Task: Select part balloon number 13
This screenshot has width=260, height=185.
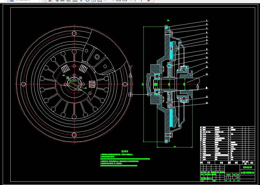Action: [207, 74]
